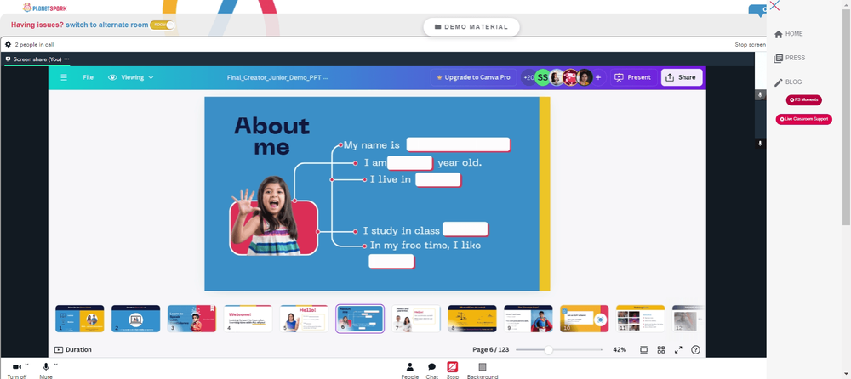Select slide 2 thumbnail
Image resolution: width=851 pixels, height=379 pixels.
pos(135,319)
